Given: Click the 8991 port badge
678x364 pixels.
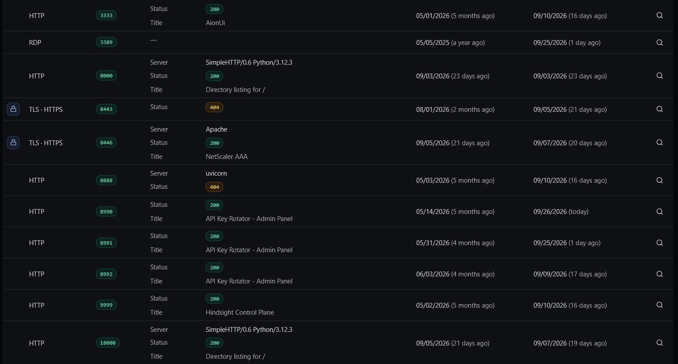Looking at the screenshot, I should pos(106,243).
